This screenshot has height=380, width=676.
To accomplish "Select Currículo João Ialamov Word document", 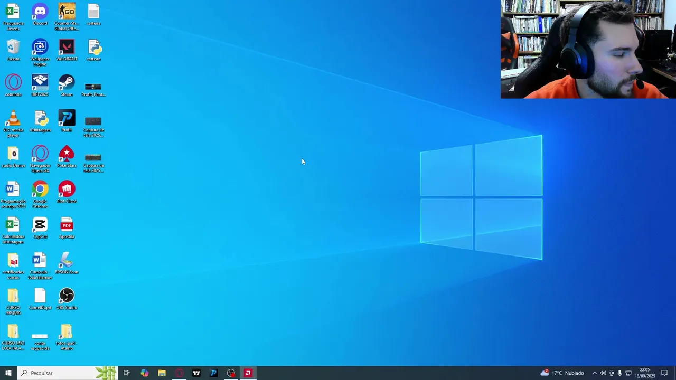I will [40, 266].
